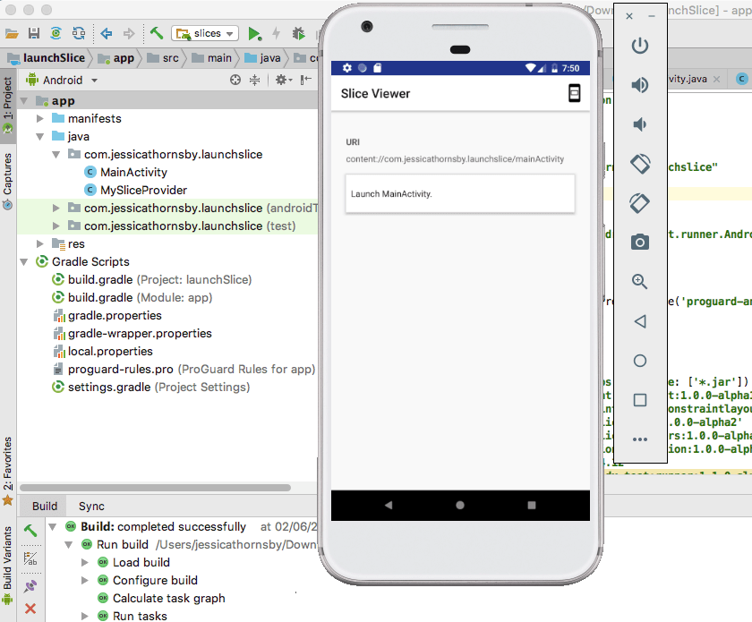Viewport: 752px width, 622px height.
Task: Collapse all in the Project panel
Action: (x=254, y=80)
